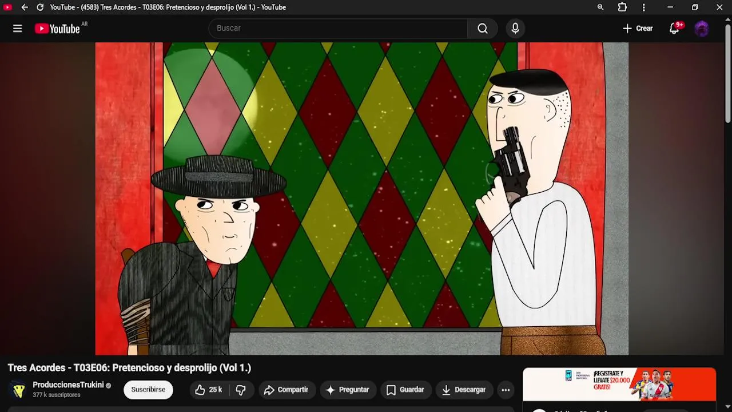
Task: Click the Suscribirse button
Action: 148,390
